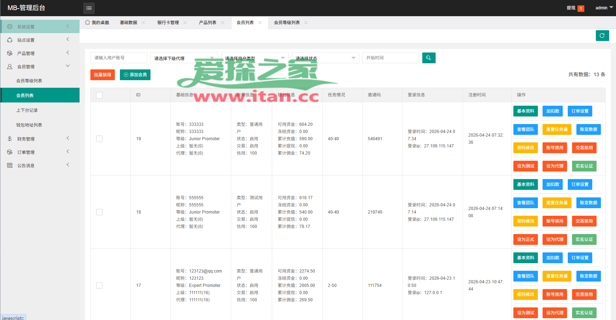The width and height of the screenshot is (616, 320).
Task: Click the 请输入用户账号 input field
Action: 119,58
